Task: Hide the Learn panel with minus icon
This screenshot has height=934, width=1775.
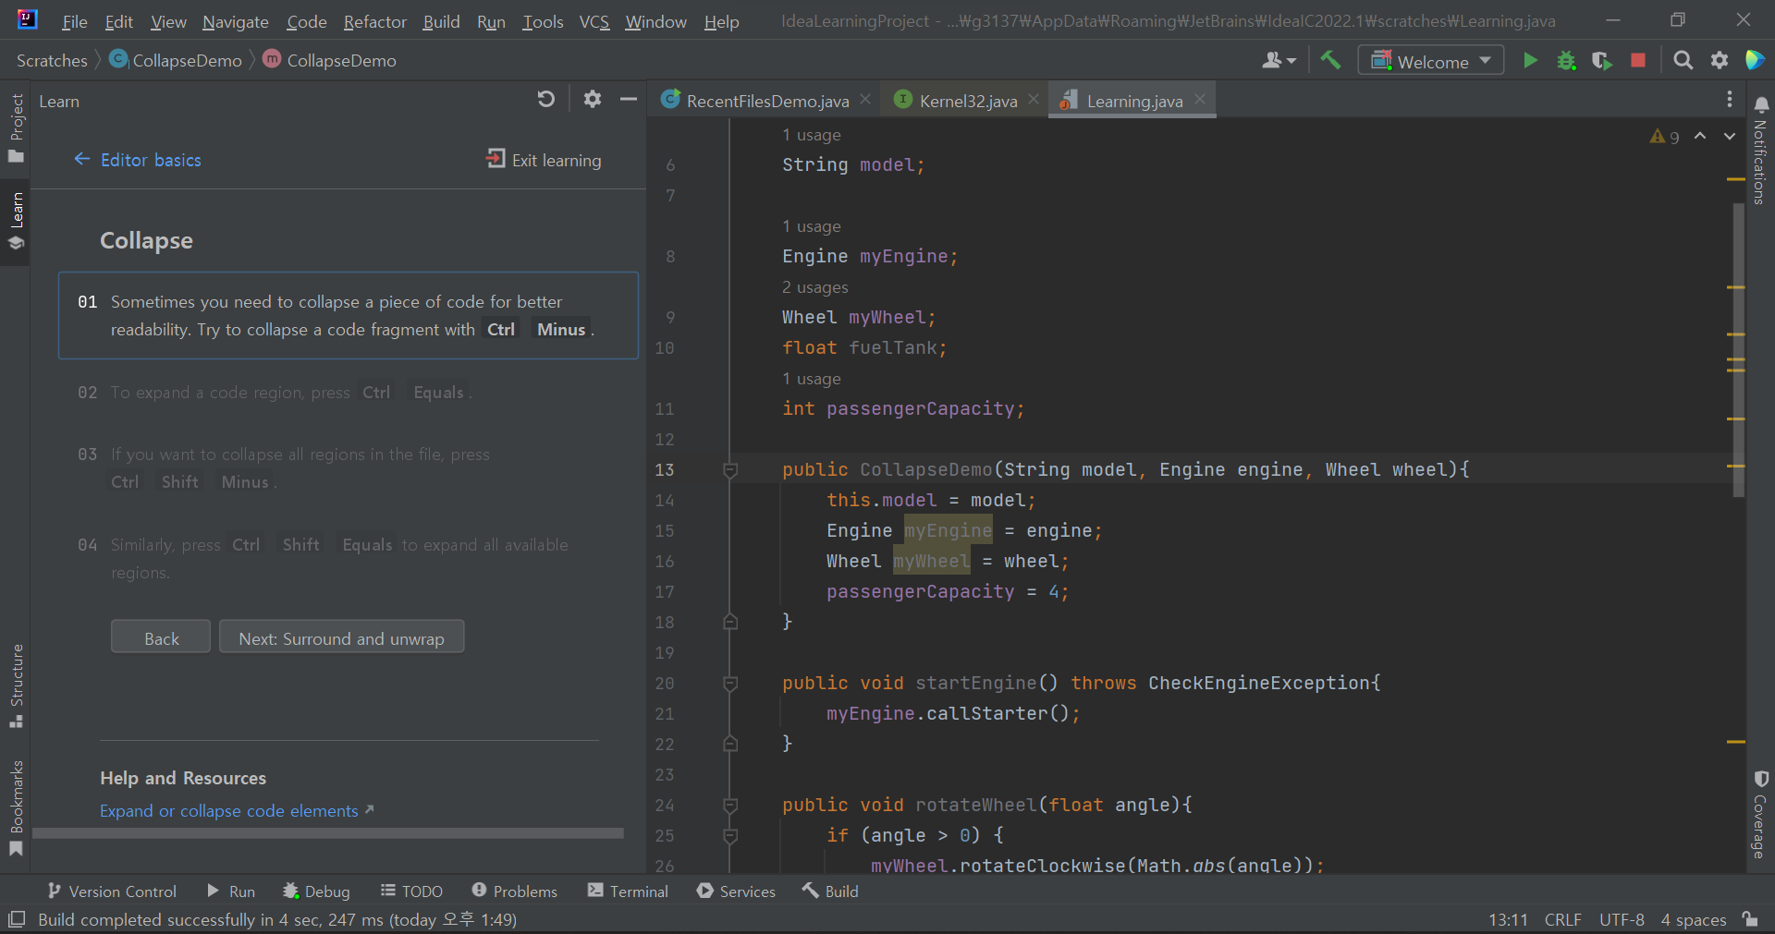Action: (x=629, y=99)
